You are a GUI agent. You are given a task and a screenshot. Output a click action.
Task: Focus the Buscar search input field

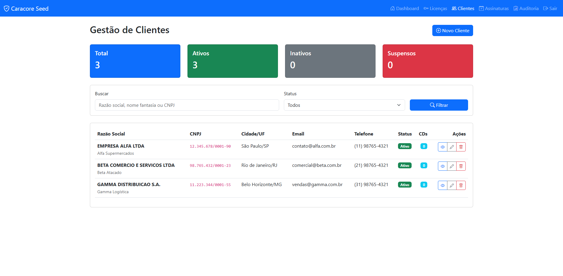point(187,105)
